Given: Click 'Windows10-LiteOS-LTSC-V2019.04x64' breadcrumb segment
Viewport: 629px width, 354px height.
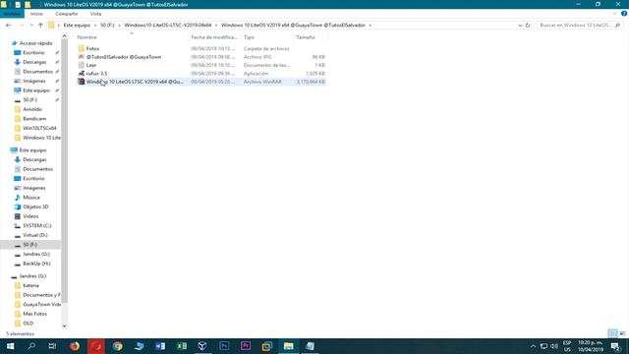Looking at the screenshot, I should 168,26.
